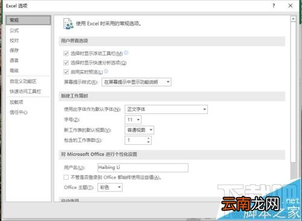Decrease 包含的工作表数 with down arrow
The width and height of the screenshot is (302, 221).
149,142
